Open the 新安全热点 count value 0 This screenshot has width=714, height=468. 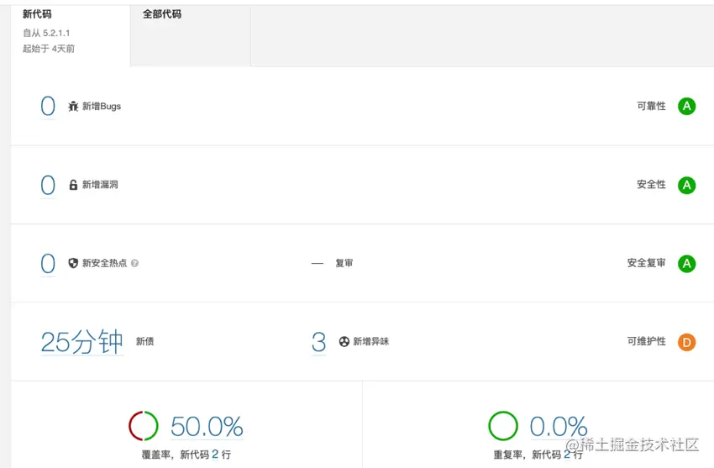(48, 264)
